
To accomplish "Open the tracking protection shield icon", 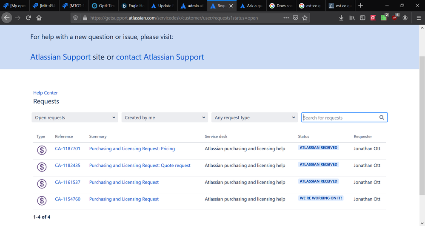I will (76, 18).
